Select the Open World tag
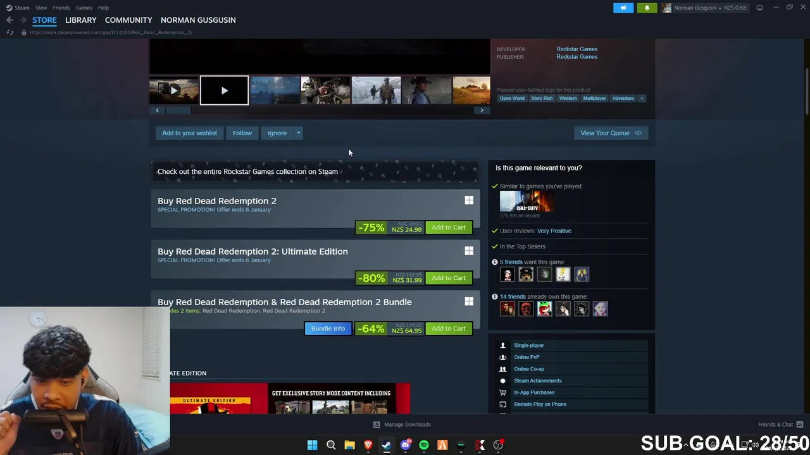Viewport: 810px width, 455px height. (512, 98)
